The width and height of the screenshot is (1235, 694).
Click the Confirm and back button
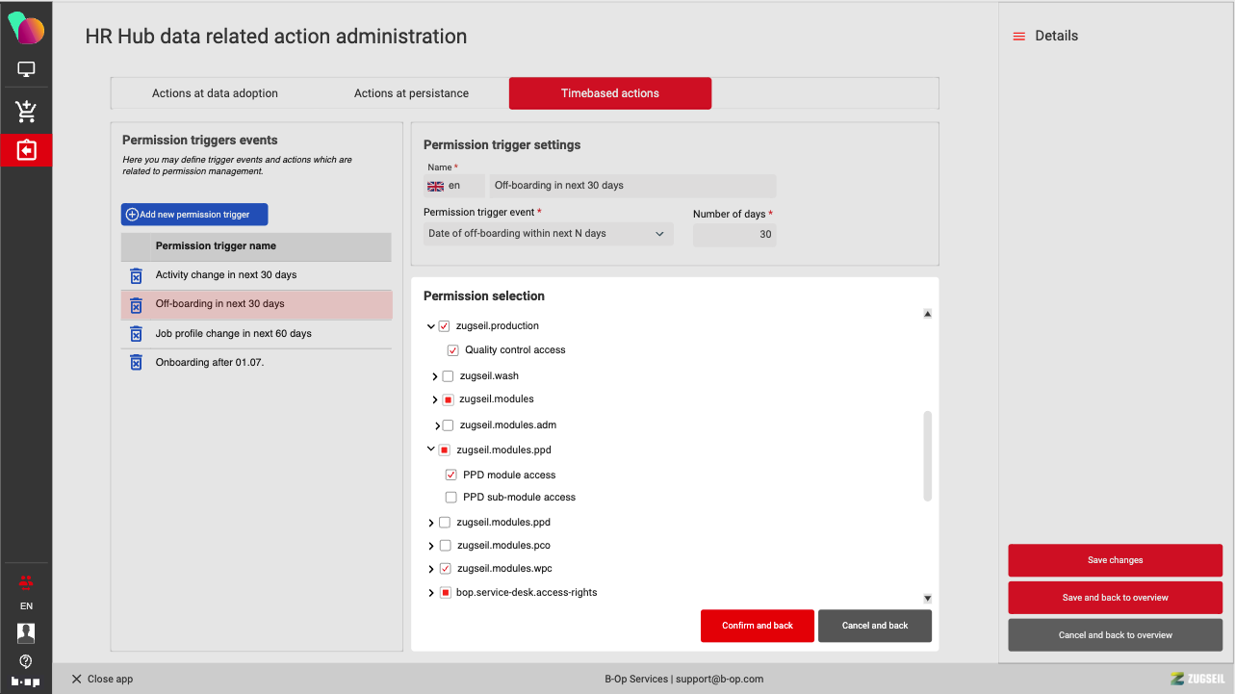coord(757,626)
